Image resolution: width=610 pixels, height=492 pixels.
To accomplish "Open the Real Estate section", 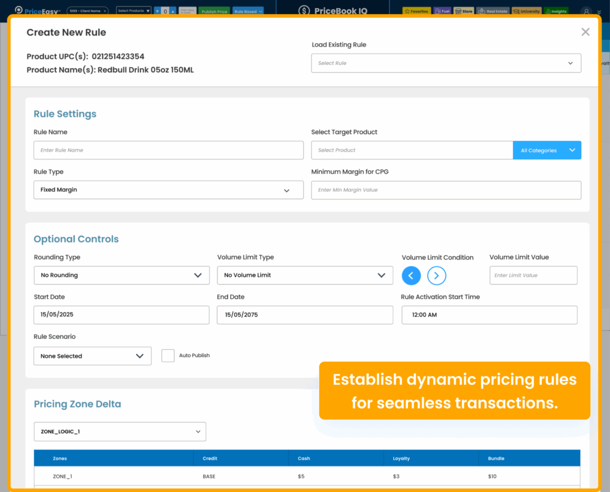I will coord(494,11).
